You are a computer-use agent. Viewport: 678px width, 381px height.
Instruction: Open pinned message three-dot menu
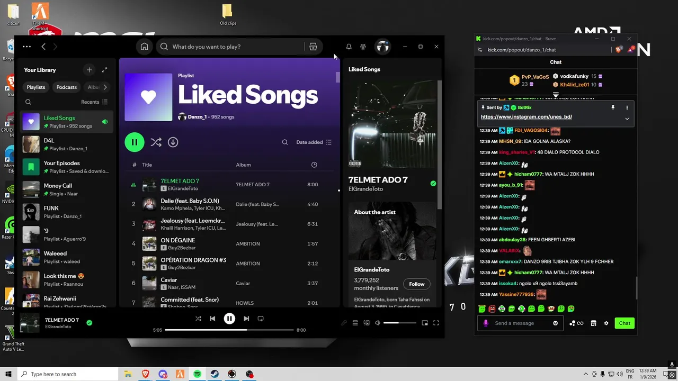coord(627,108)
